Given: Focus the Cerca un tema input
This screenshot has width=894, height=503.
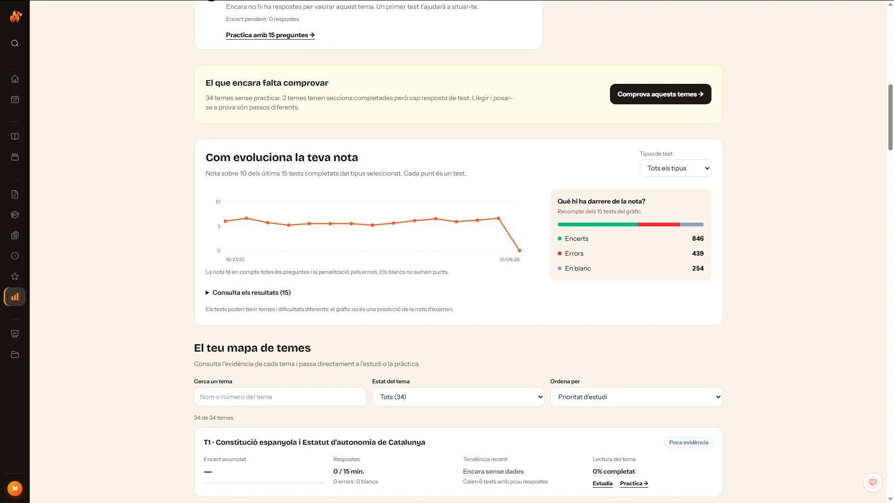Looking at the screenshot, I should [280, 397].
